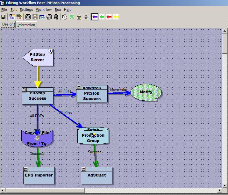Click the info badge on PitStop Server
The image size is (228, 195).
click(50, 51)
